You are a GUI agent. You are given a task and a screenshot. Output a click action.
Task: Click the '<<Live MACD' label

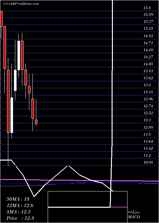(134, 214)
